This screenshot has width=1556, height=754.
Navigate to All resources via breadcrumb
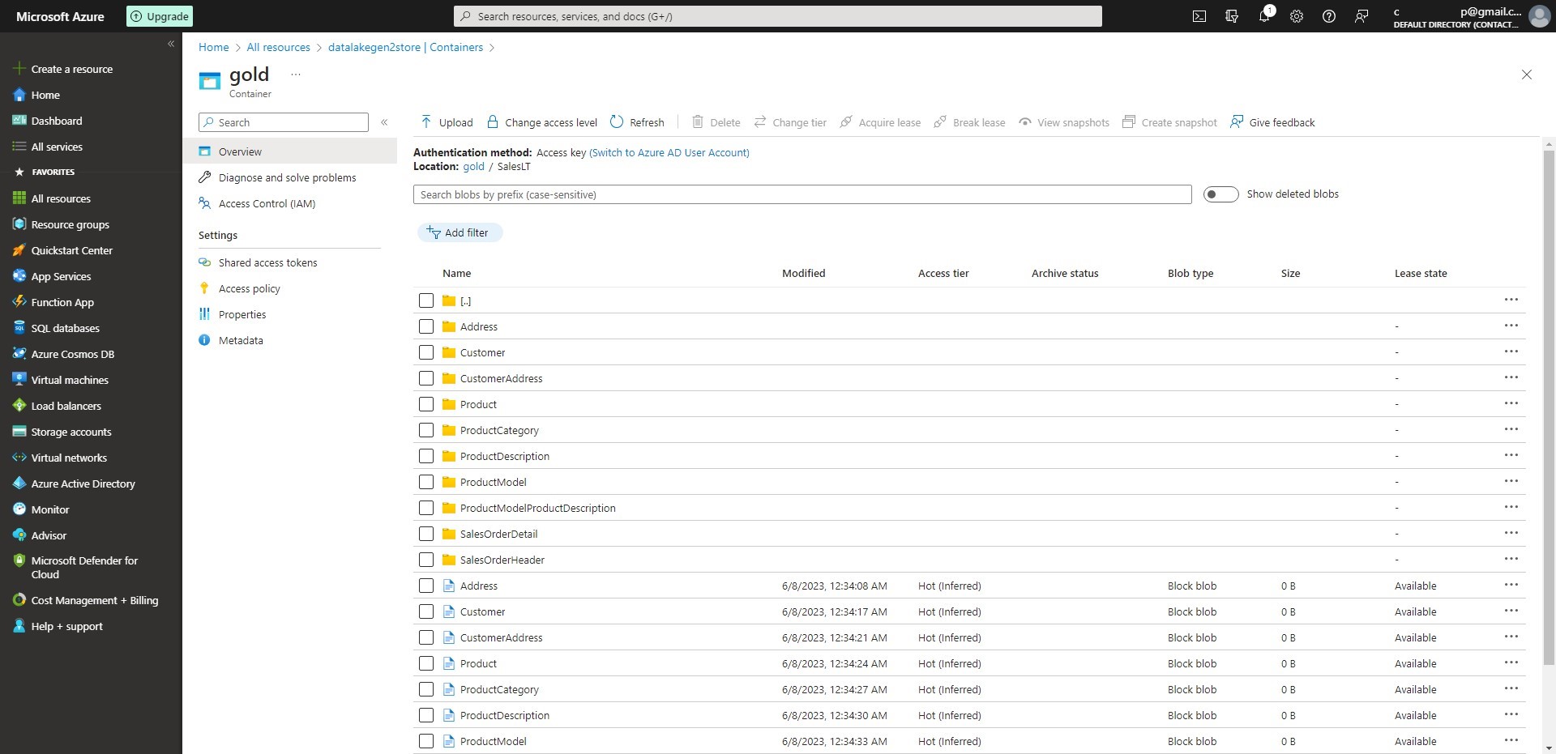278,47
